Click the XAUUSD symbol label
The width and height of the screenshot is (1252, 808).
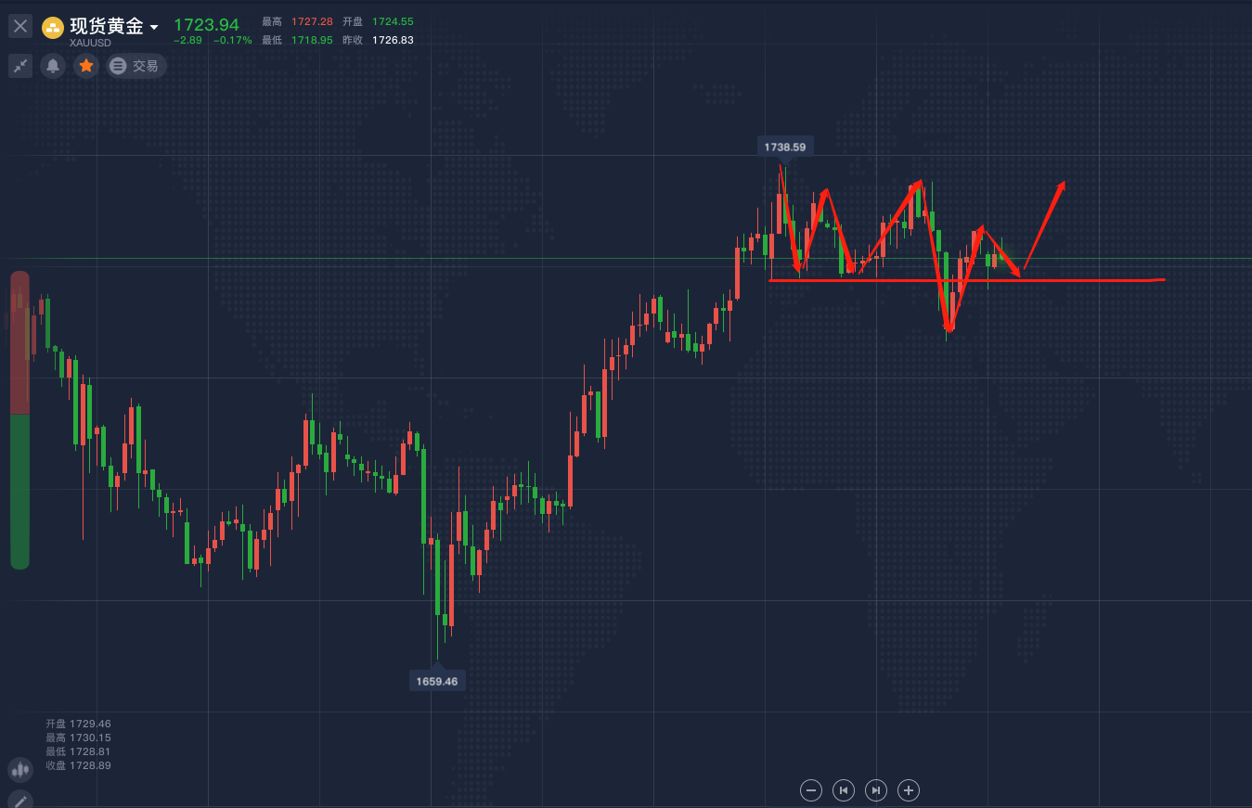91,43
